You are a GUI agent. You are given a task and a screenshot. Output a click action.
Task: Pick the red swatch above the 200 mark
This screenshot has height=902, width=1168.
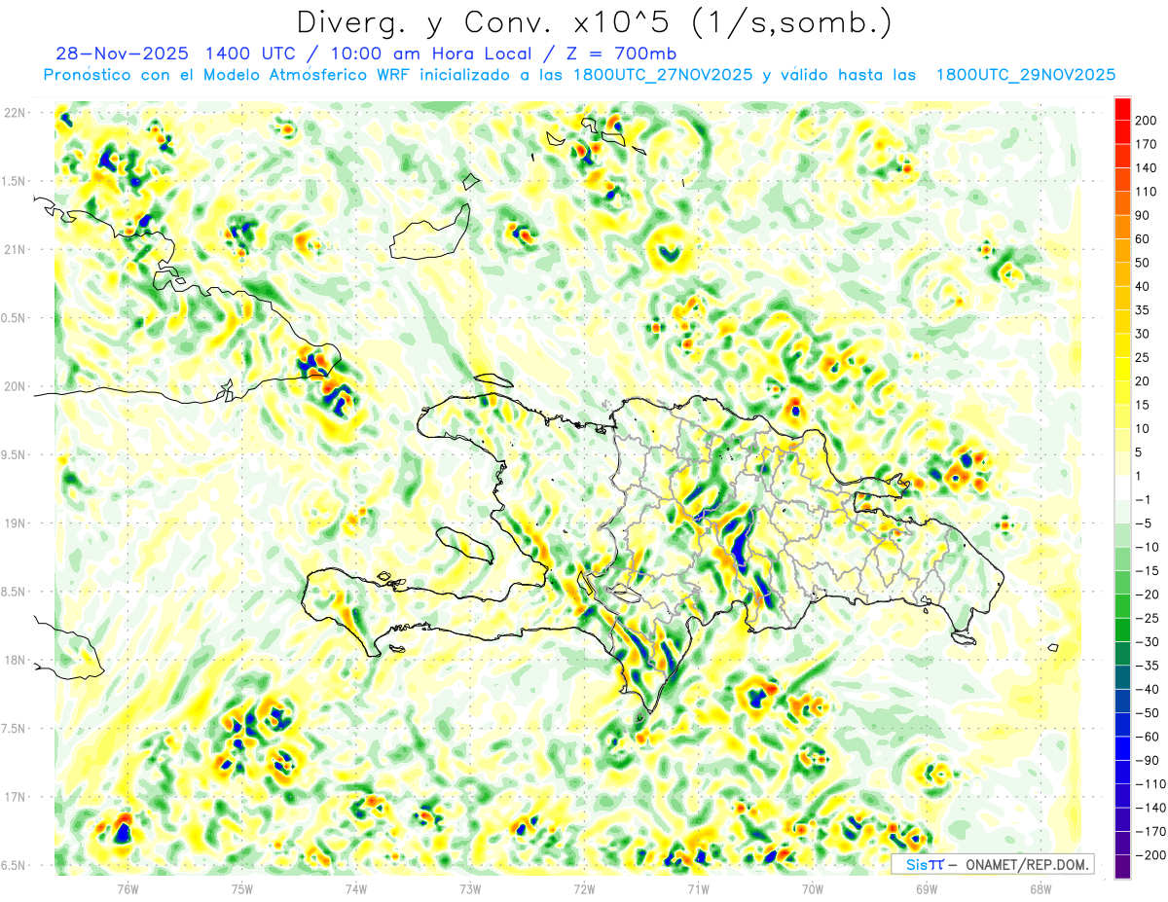(1122, 109)
